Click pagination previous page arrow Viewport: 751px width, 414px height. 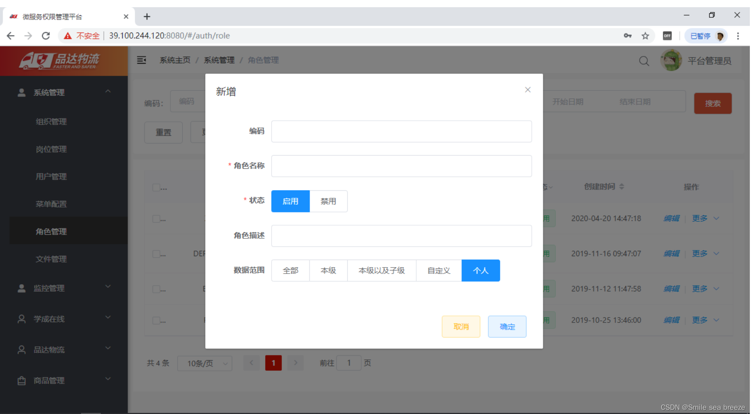tap(251, 363)
